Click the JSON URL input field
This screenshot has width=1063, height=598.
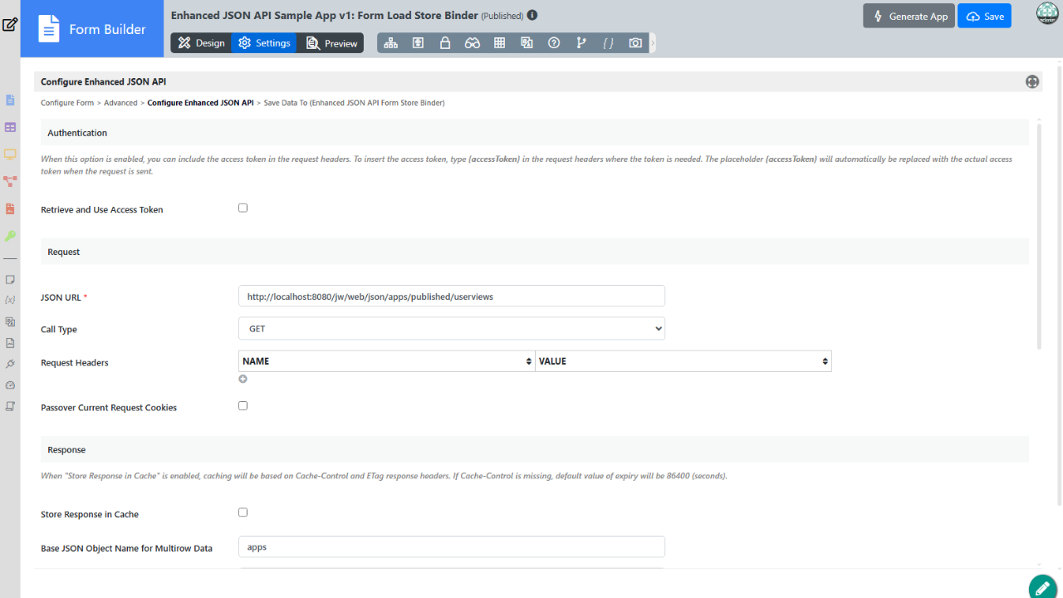(x=451, y=297)
